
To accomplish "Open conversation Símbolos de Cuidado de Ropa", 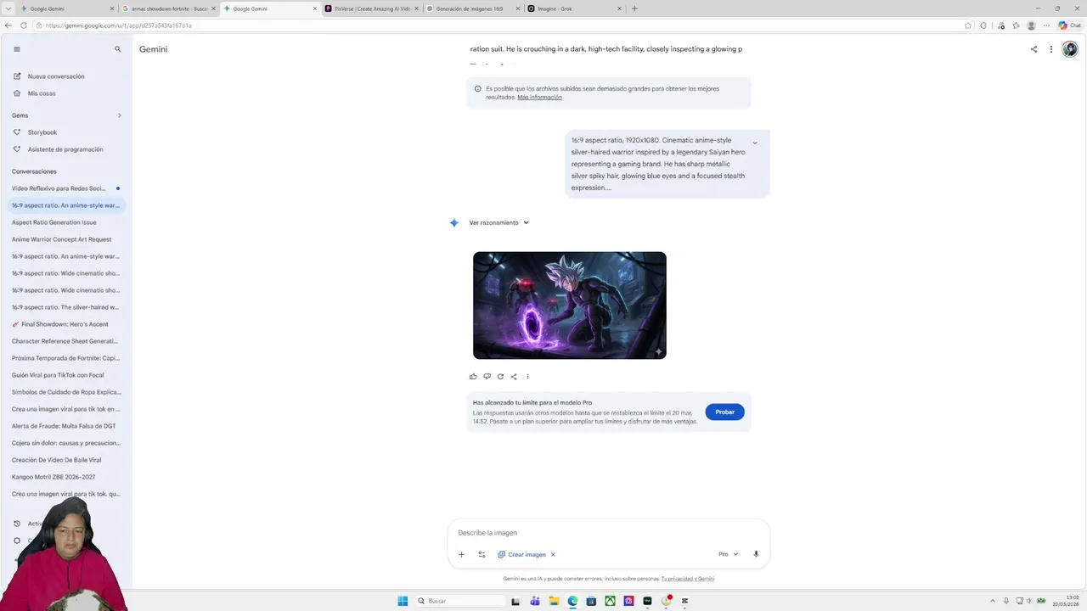I will [66, 392].
